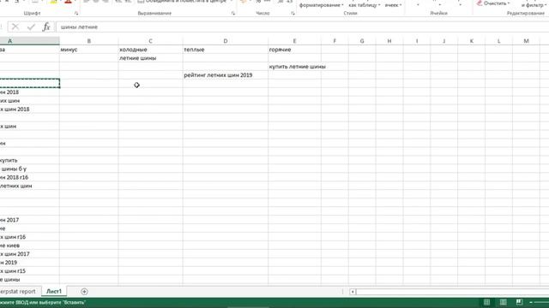
Task: Switch to Page Break Preview icon
Action: pos(519,302)
